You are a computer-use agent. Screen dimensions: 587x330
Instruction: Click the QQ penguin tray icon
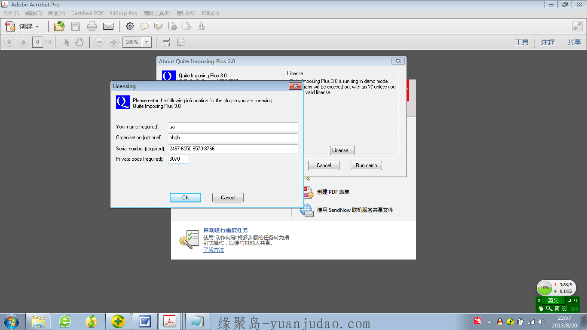pos(500,321)
